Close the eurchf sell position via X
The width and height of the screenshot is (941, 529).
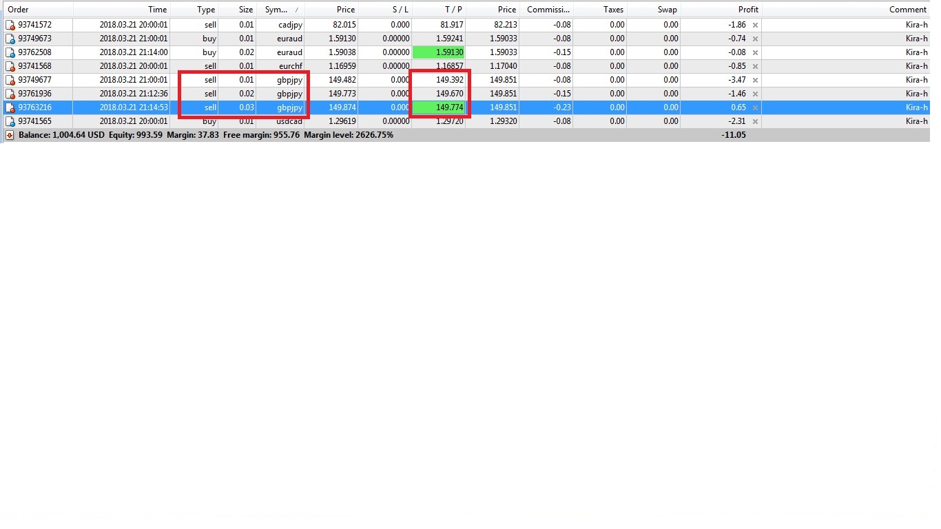tap(755, 66)
